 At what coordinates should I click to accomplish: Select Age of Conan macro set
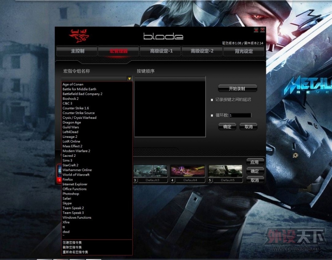point(73,84)
